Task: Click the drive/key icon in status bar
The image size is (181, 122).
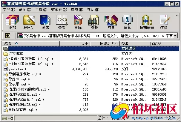Action: pos(8,118)
